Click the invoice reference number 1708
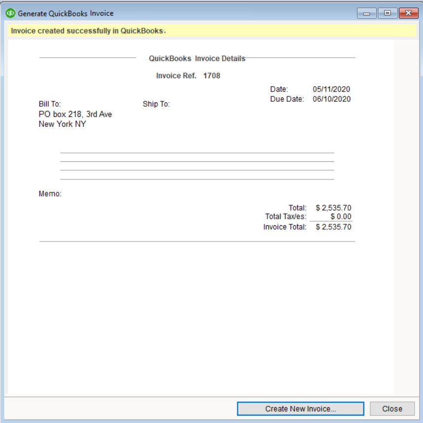This screenshot has width=423, height=423. coord(212,76)
